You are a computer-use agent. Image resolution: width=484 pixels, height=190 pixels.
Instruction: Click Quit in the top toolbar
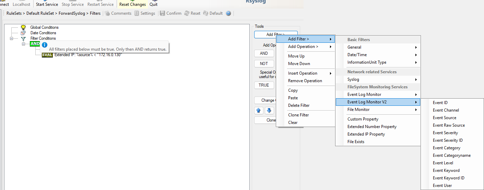(154, 4)
